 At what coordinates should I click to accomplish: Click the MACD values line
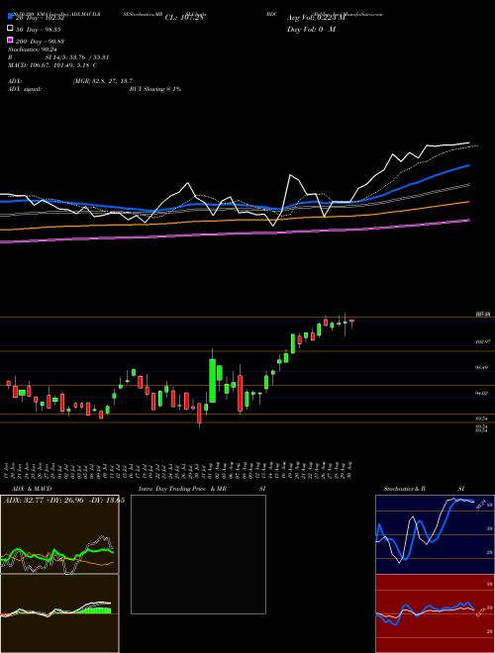click(x=52, y=65)
